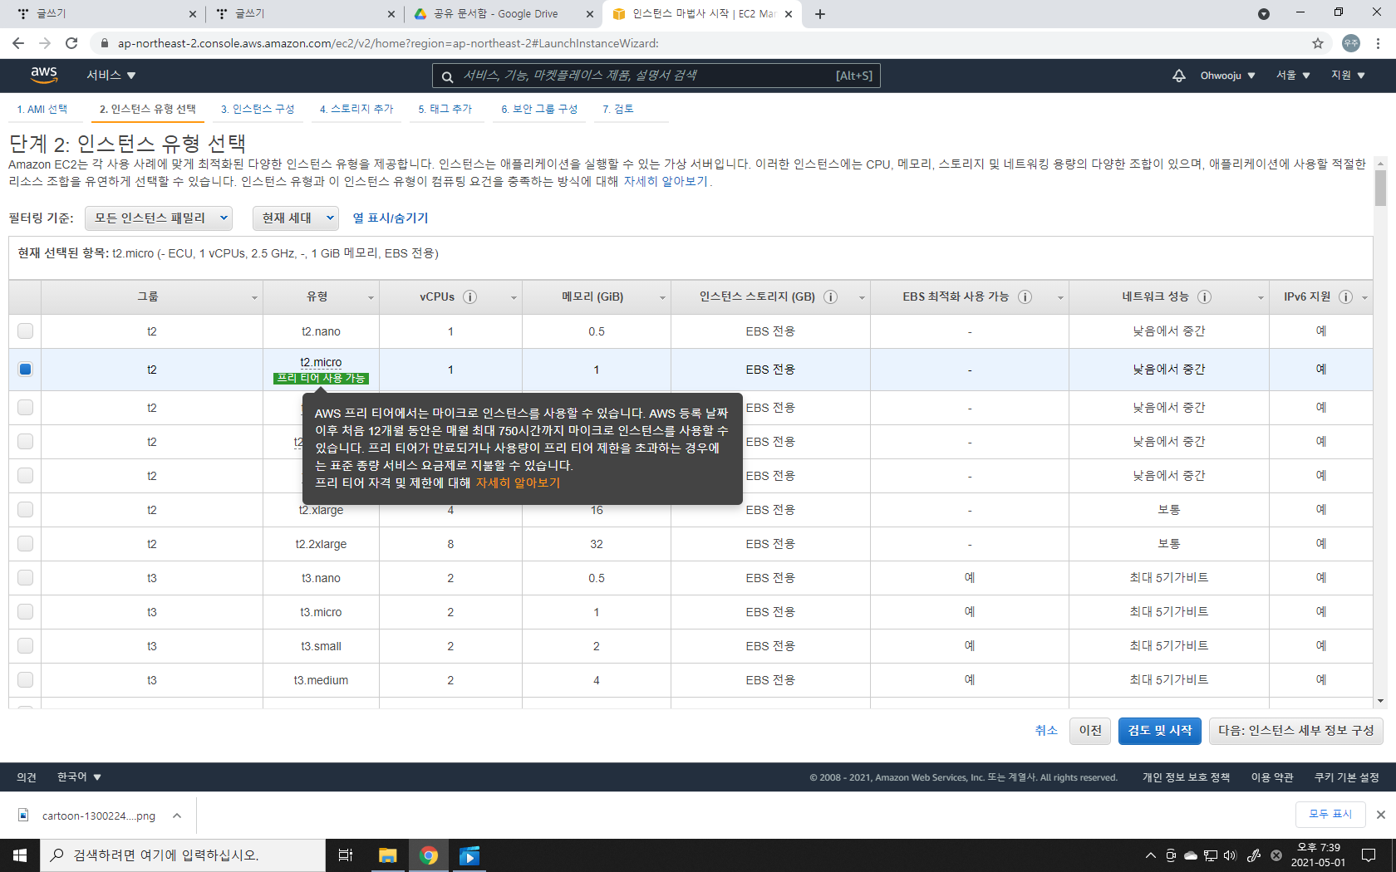Open the instance family filter dropdown

point(159,218)
